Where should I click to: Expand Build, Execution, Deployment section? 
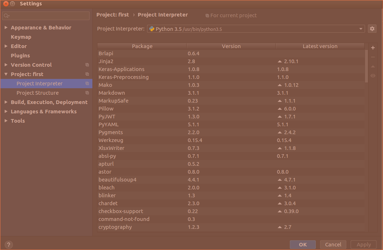(6, 102)
